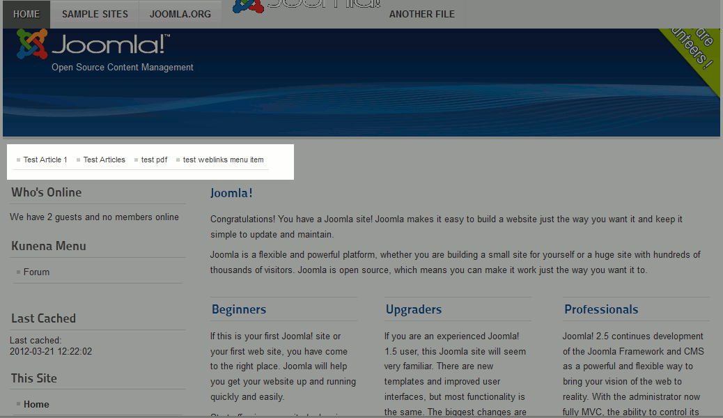This screenshot has width=723, height=418.
Task: Click 'We have 2 guests' text
Action: click(x=45, y=217)
